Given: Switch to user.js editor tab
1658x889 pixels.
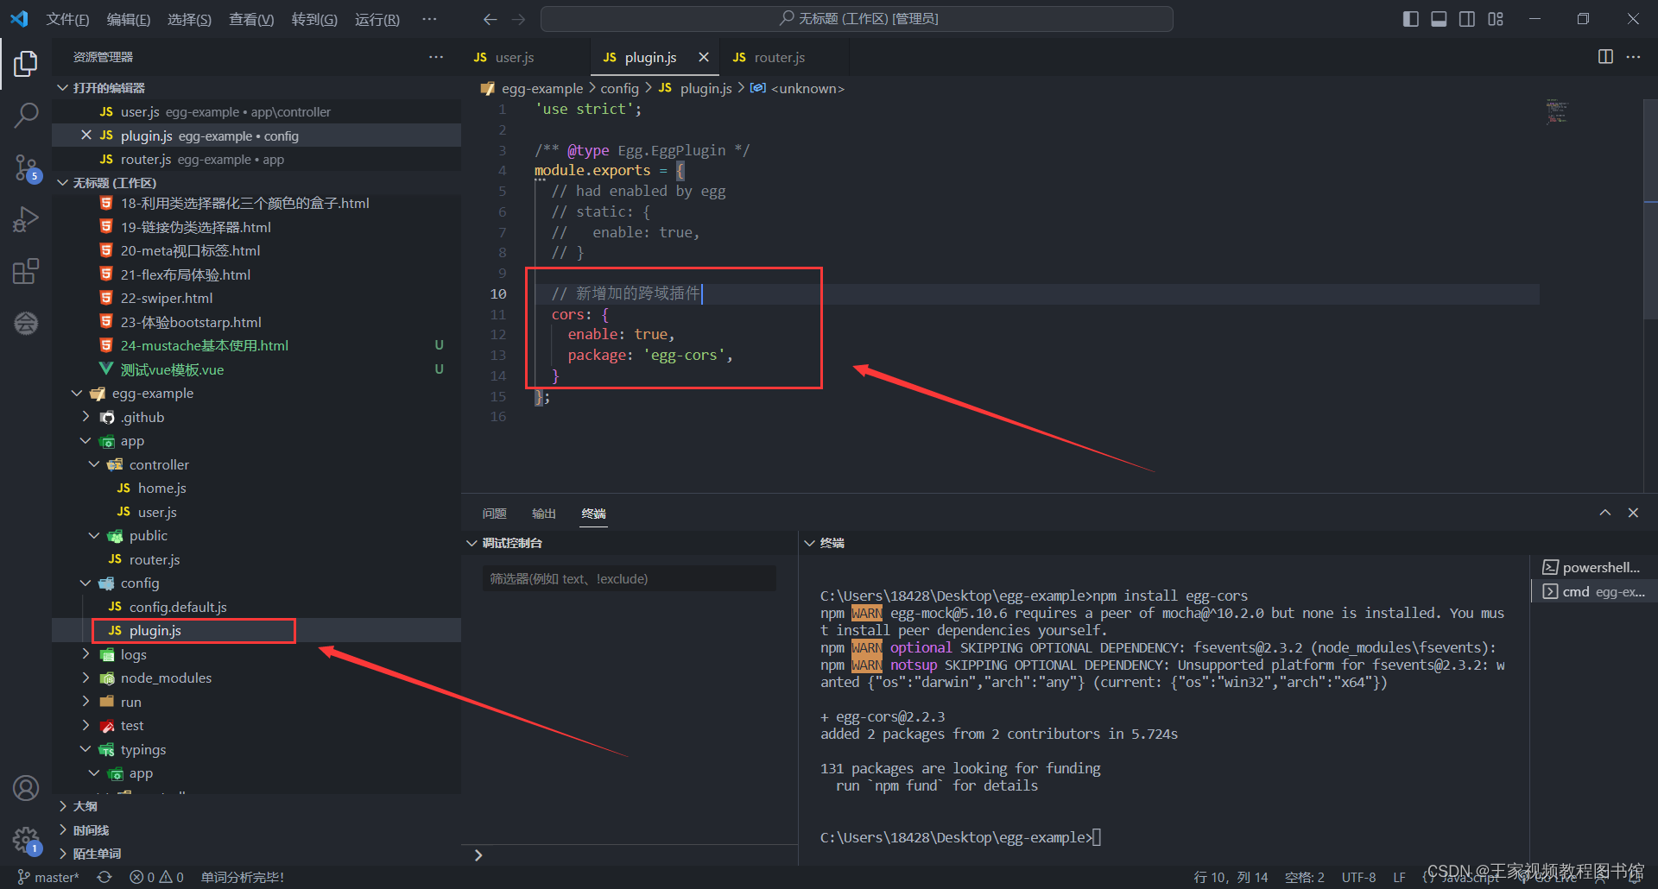Looking at the screenshot, I should coord(526,58).
